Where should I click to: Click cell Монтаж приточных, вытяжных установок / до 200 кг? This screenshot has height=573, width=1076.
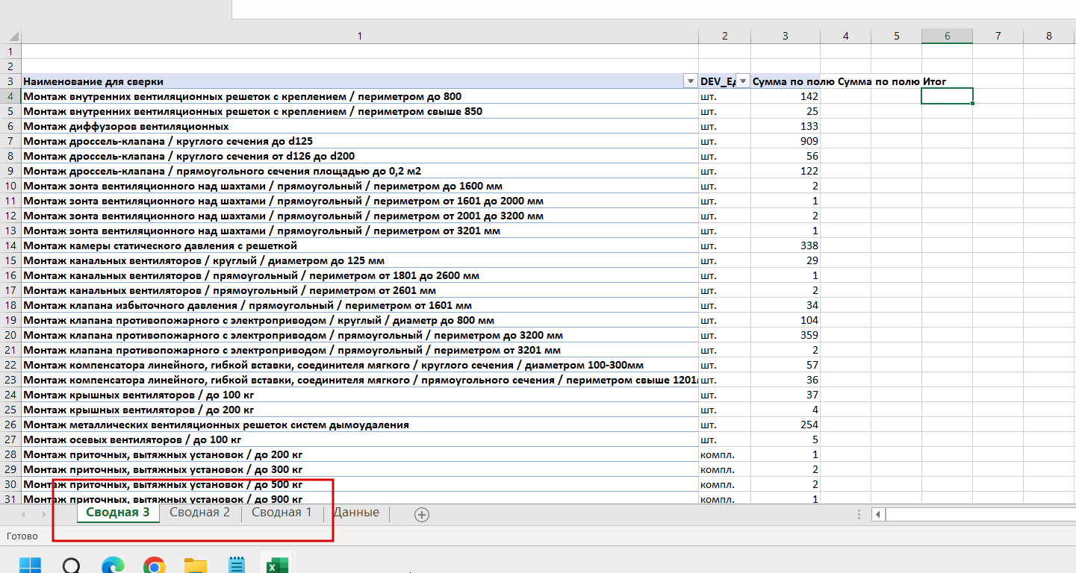coord(360,454)
